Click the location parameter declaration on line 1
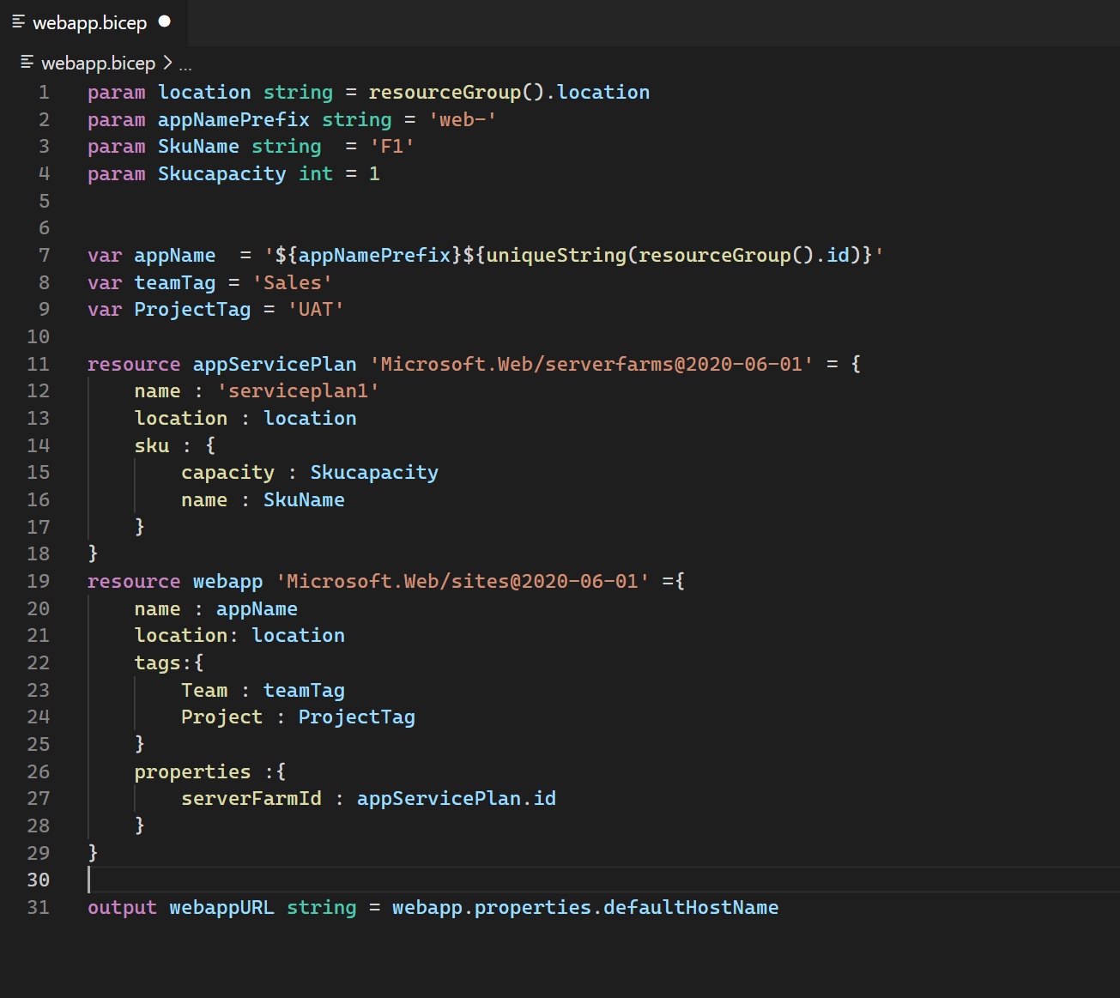Viewport: 1120px width, 998px height. [204, 92]
